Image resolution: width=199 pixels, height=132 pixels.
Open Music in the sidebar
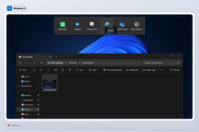[x=25, y=114]
